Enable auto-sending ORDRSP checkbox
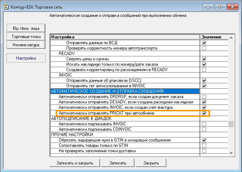 (x=204, y=97)
